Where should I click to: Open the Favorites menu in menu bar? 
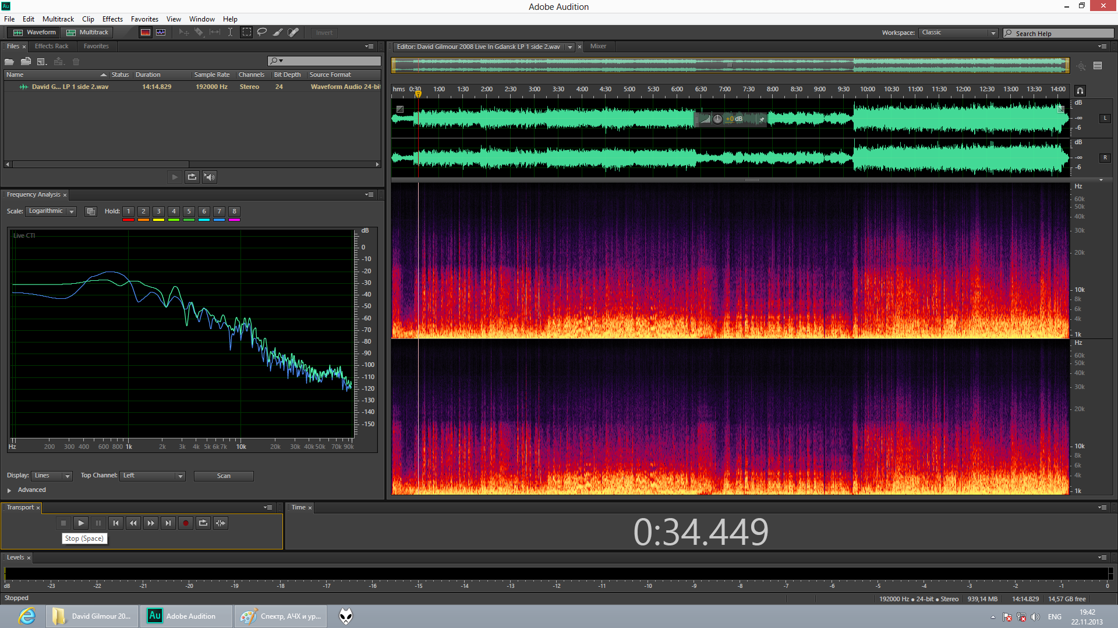(144, 19)
